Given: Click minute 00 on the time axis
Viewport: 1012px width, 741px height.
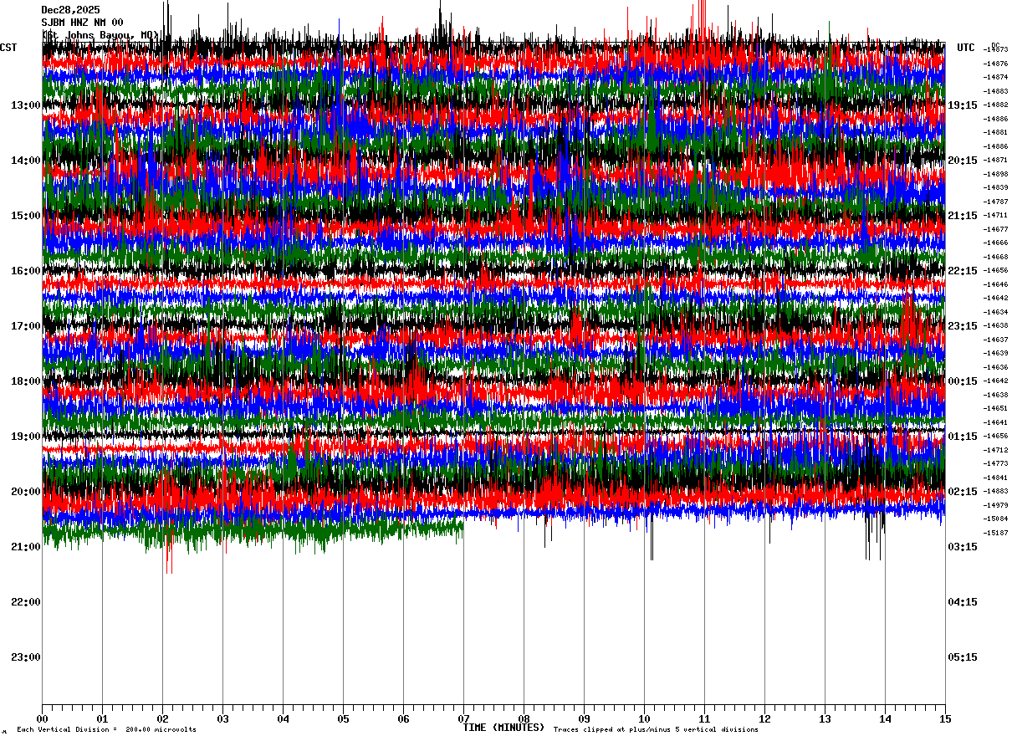Looking at the screenshot, I should point(42,718).
